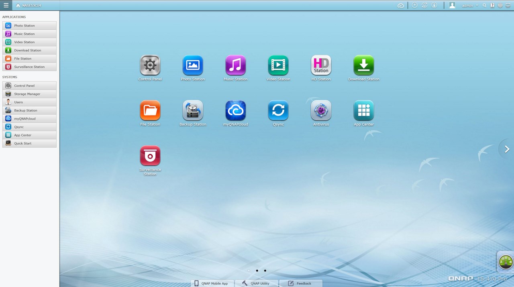This screenshot has height=287, width=514.
Task: Open Surveillance Station from the sidebar
Action: [x=29, y=67]
